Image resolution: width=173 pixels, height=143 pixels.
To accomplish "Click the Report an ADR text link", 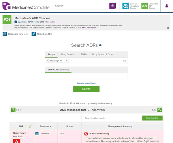I will click(x=45, y=34).
